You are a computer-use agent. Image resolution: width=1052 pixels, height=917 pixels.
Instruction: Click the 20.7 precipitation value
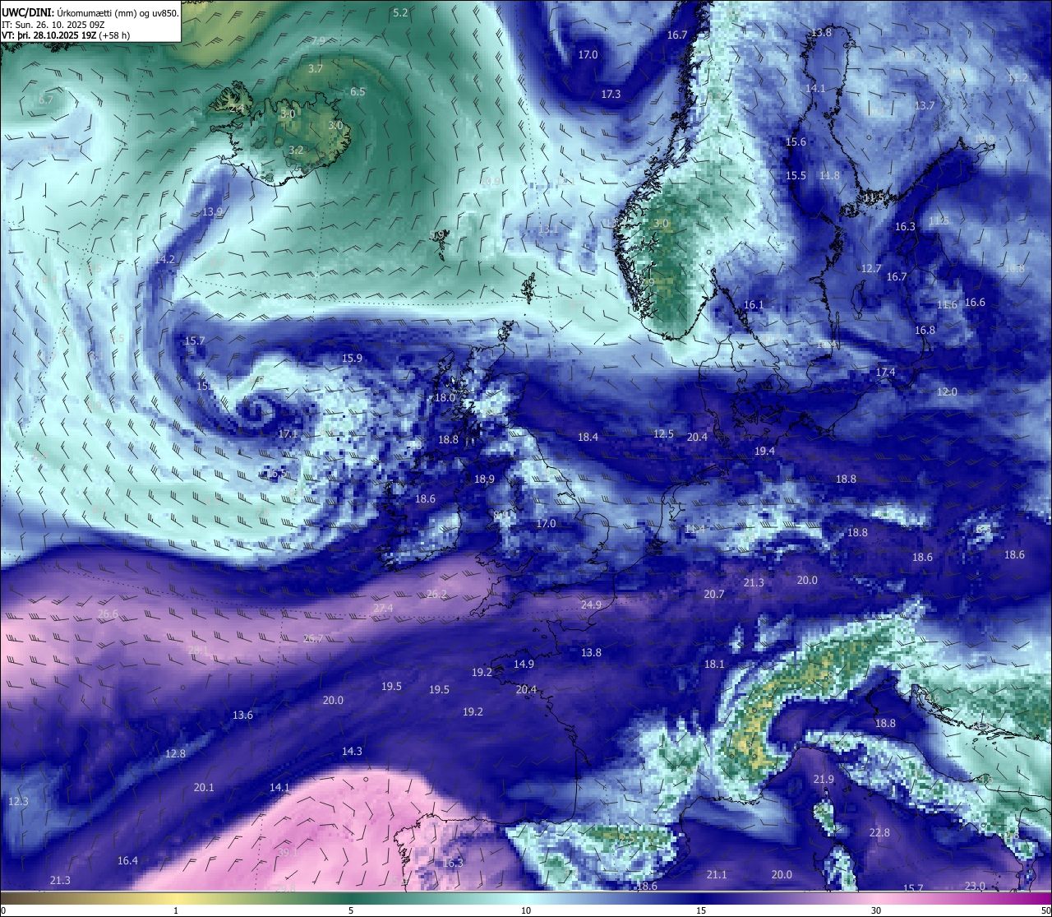[714, 595]
